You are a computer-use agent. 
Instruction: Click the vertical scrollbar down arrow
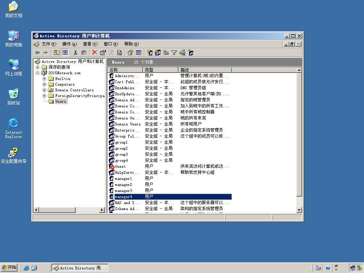point(299,210)
